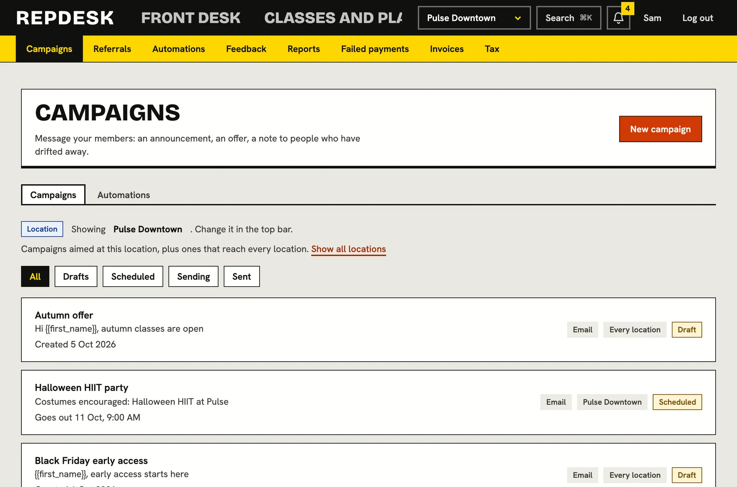Image resolution: width=737 pixels, height=487 pixels.
Task: Click the Email tag on Halloween HIIT party
Action: 556,402
